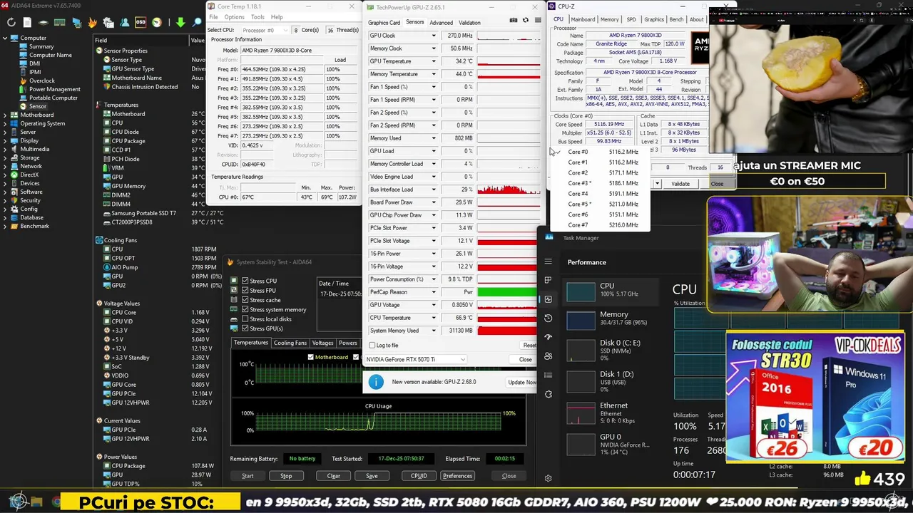The width and height of the screenshot is (913, 513).
Task: Open GPU Clock sensor dropdown in GPU-Z
Action: tap(433, 36)
